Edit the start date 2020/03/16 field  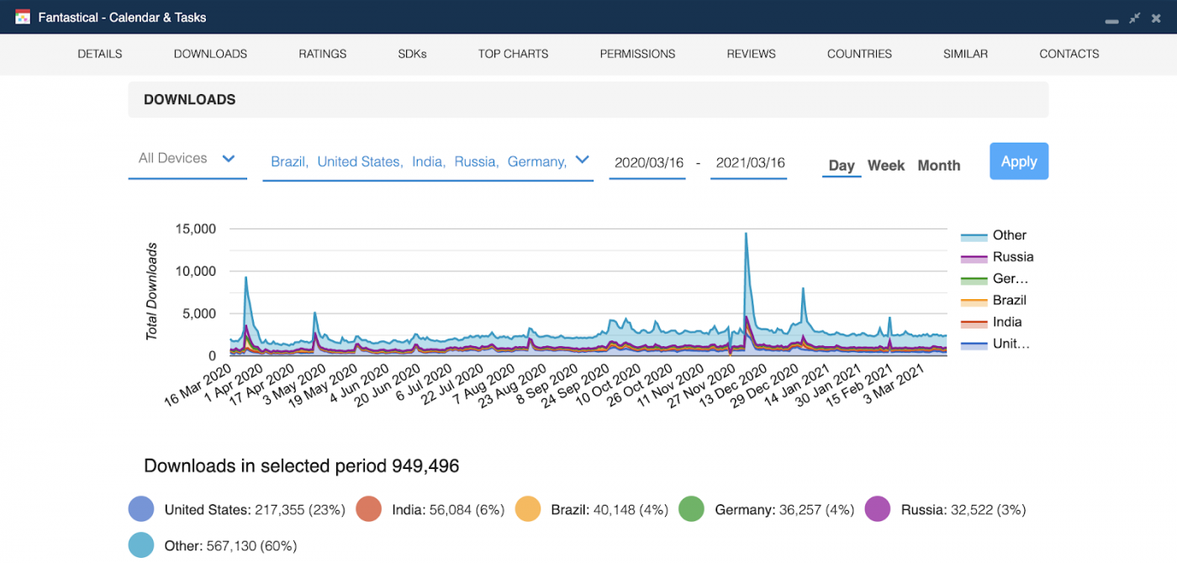pos(648,163)
